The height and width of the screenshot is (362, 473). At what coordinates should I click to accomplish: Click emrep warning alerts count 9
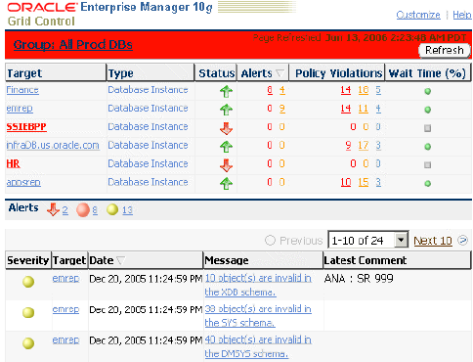coord(282,109)
